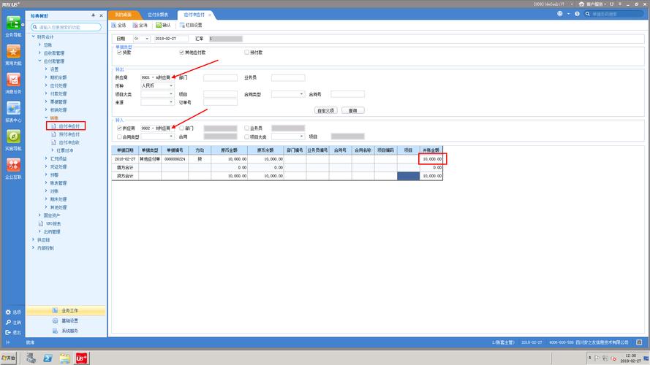The image size is (650, 365).
Task: Click the 客户服务 phone icon in title bar
Action: 581,4
